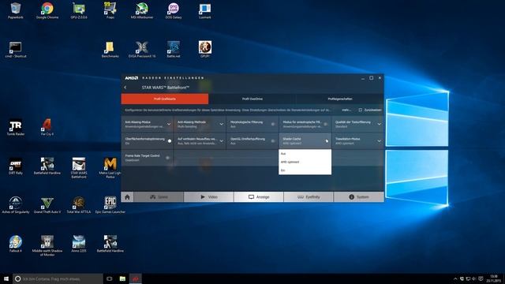This screenshot has height=284, width=505.
Task: Open the Video section
Action: (208, 196)
